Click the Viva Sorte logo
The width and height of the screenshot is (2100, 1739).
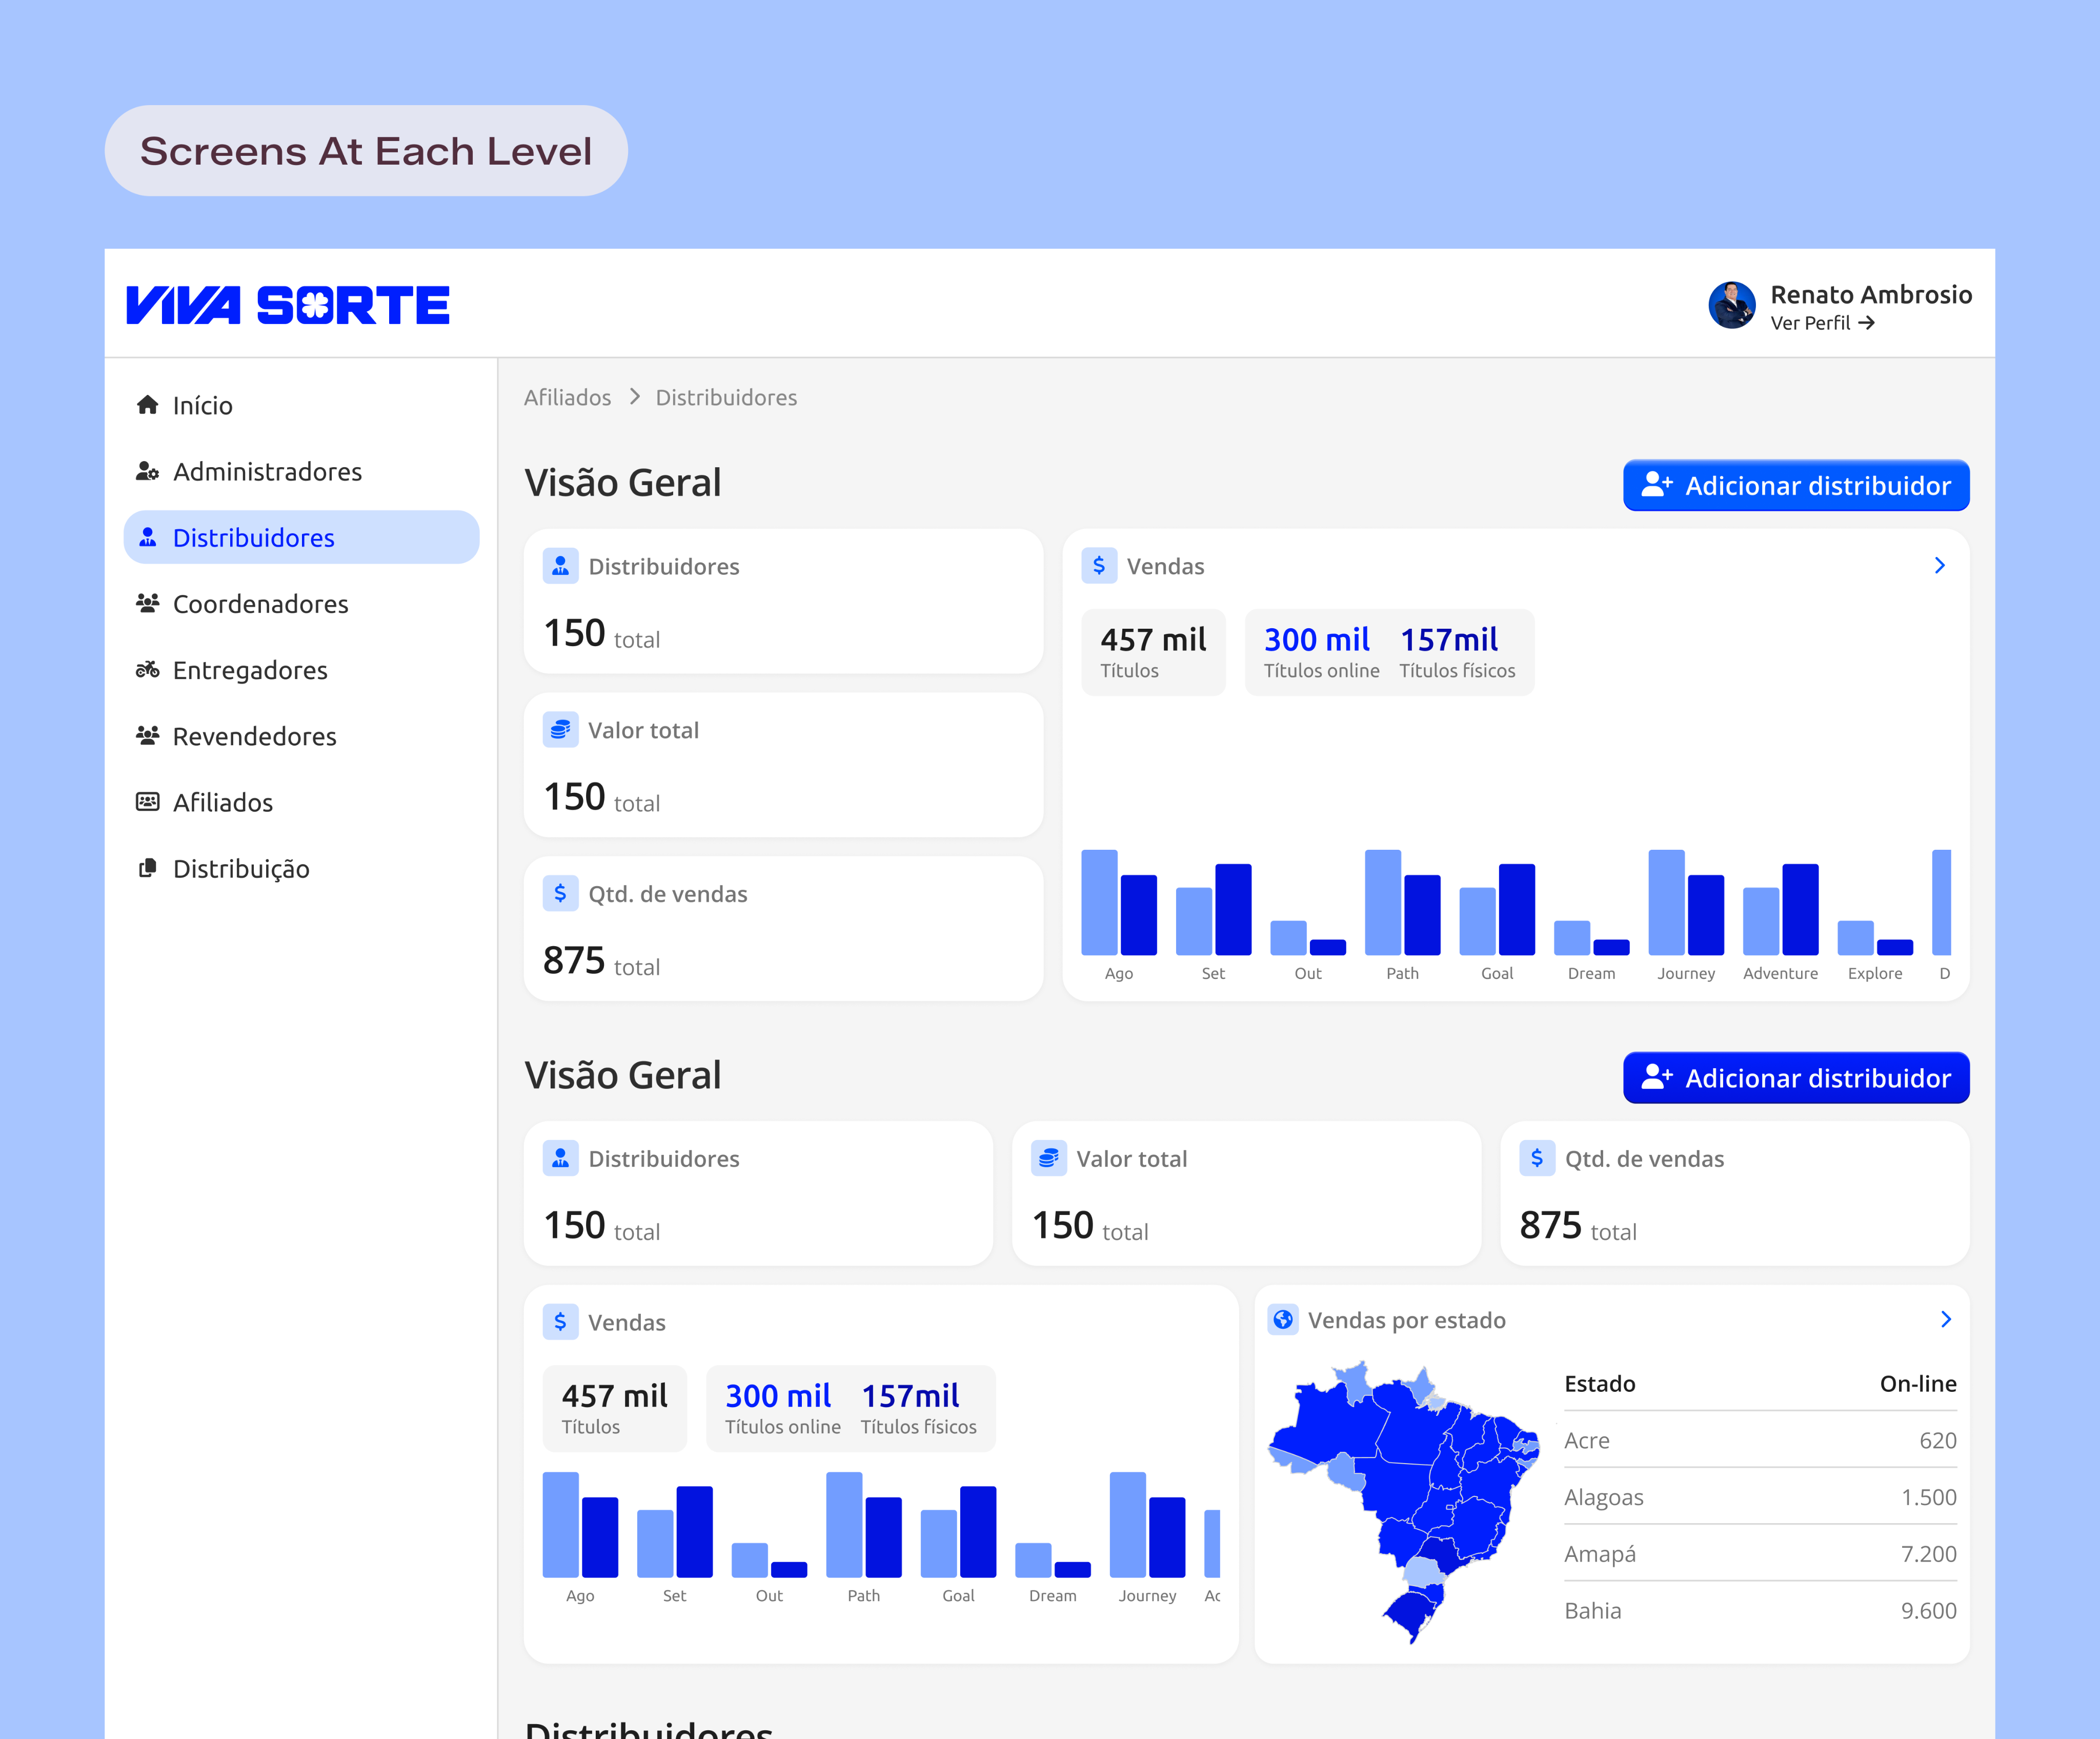point(288,305)
